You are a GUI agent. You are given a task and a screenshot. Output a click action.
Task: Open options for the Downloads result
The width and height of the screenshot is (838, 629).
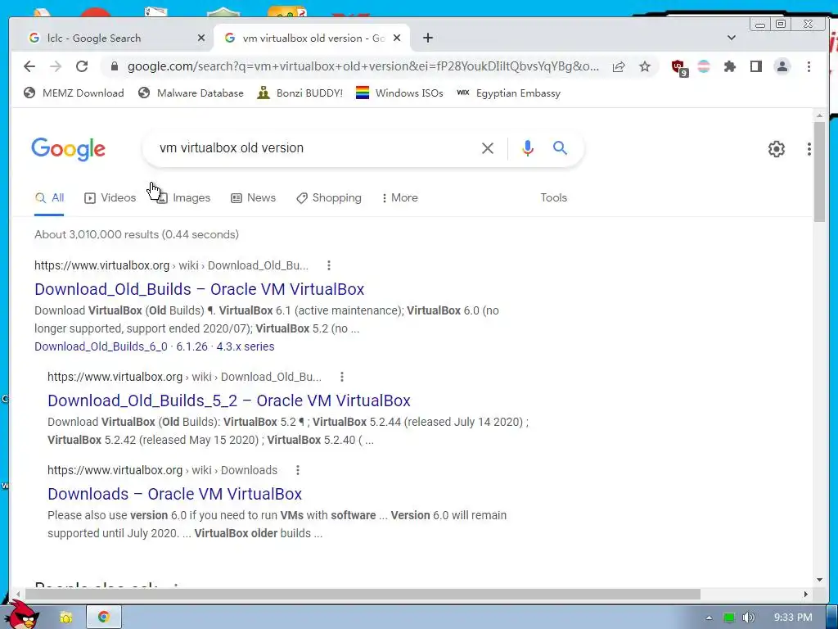(298, 470)
